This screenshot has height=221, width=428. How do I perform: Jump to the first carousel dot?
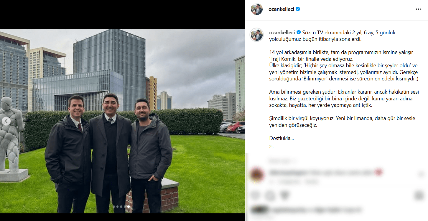tap(114, 207)
